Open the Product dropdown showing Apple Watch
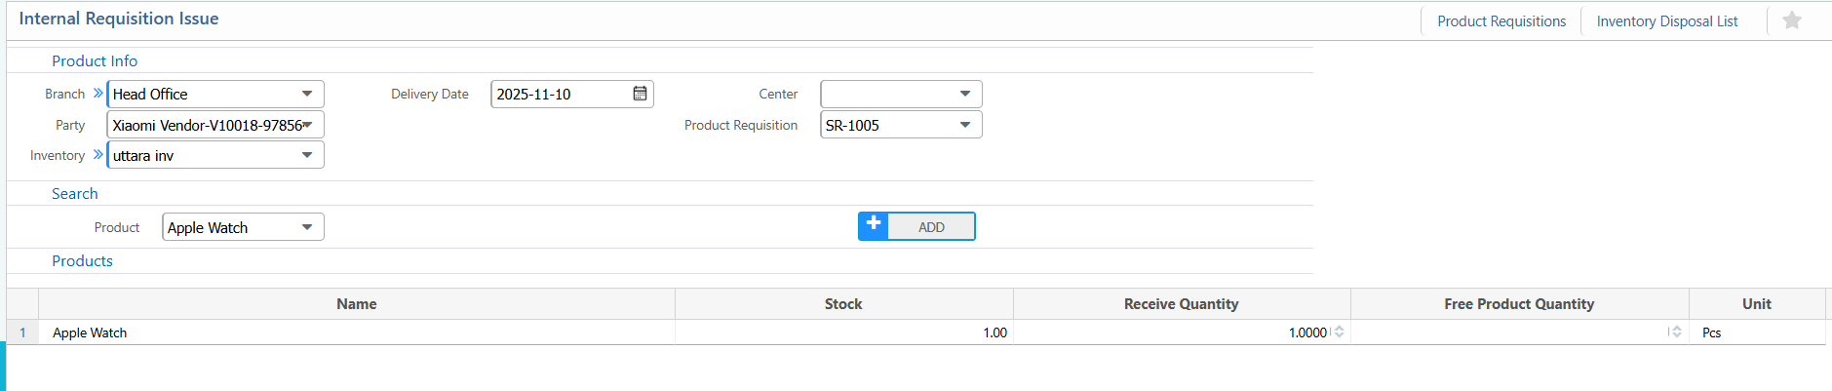This screenshot has width=1832, height=391. [x=307, y=227]
